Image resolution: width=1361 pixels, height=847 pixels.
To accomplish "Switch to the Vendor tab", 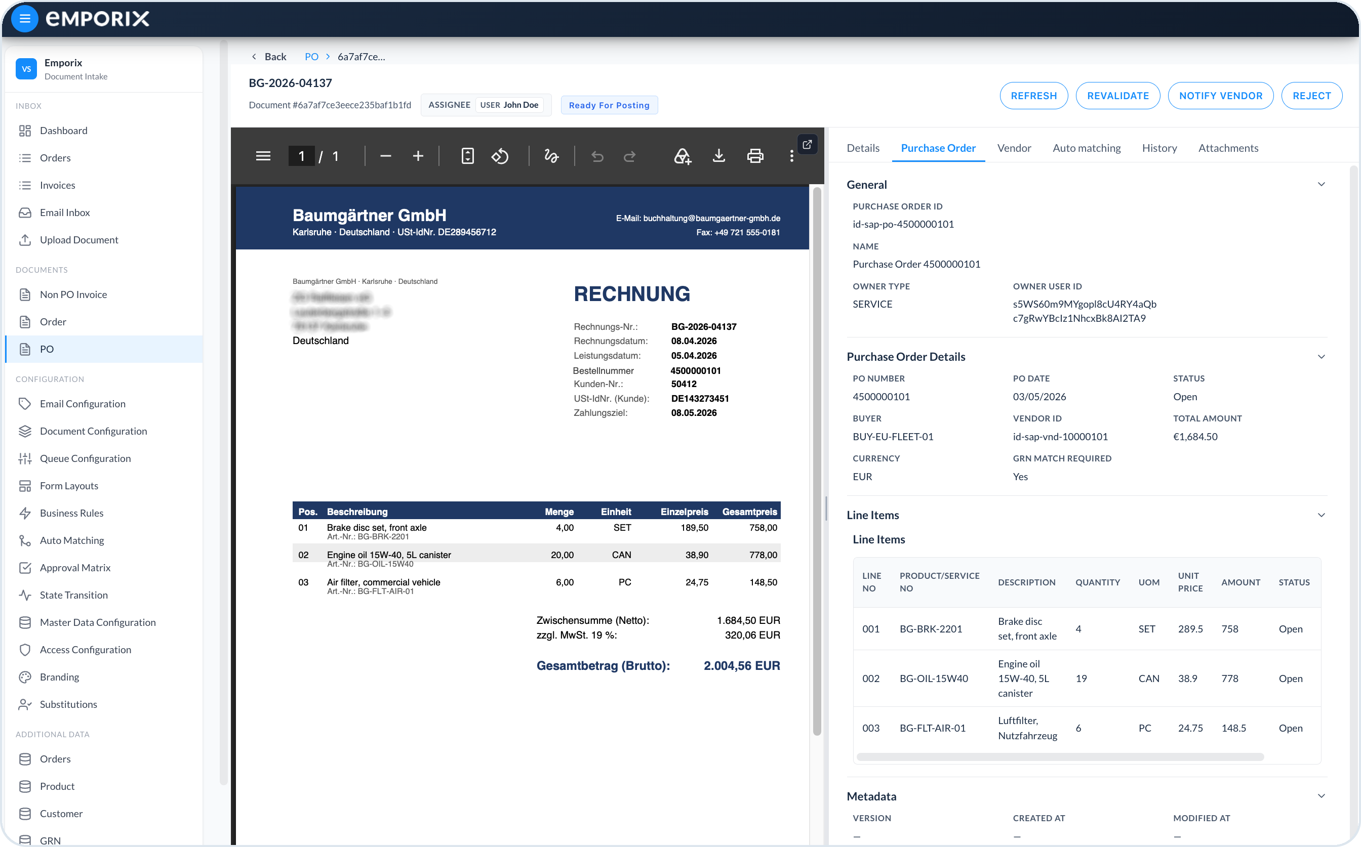I will point(1014,148).
